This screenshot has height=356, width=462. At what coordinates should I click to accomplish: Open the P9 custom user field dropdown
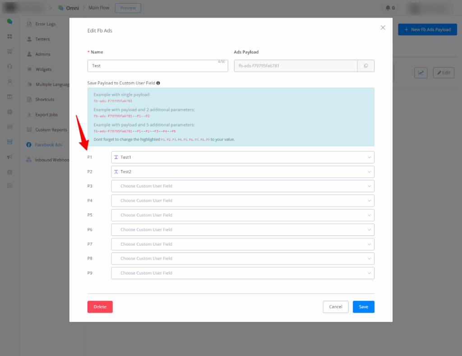point(242,273)
